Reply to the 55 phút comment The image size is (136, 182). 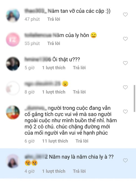tap(54, 43)
